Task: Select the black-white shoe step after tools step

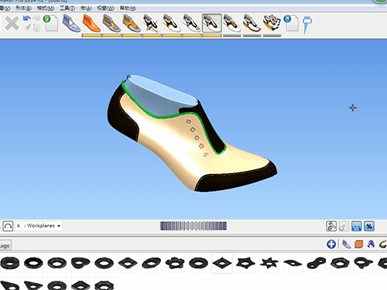Action: 172,23
